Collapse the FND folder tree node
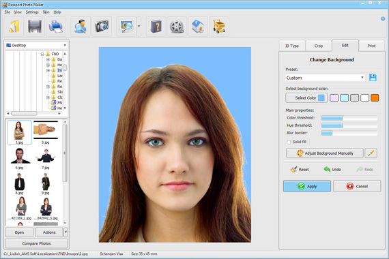 [42, 54]
